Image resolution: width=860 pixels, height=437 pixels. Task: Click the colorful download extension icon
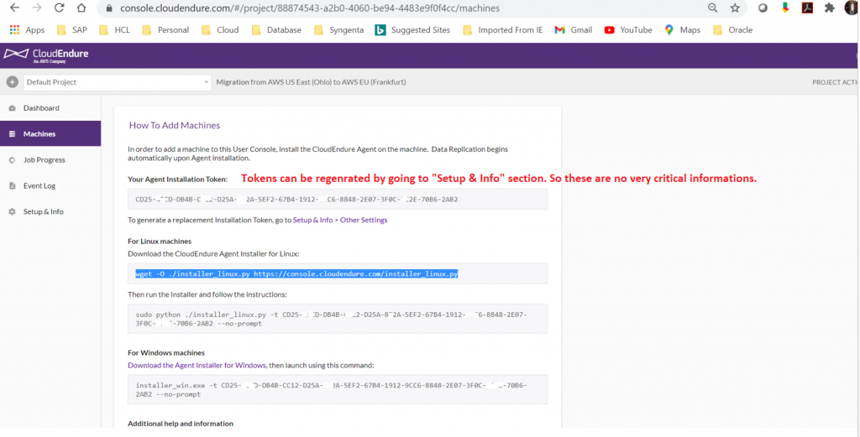click(785, 8)
